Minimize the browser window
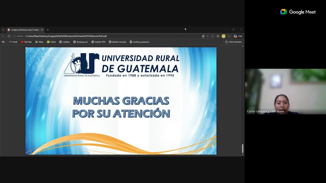Screen dimensions: 326x183 226,30
